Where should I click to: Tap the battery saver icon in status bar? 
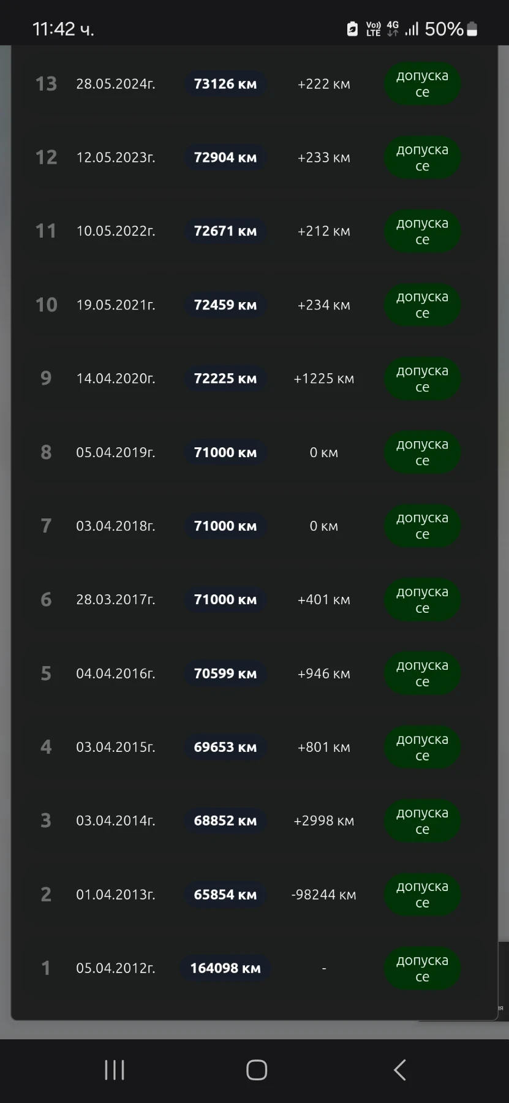pyautogui.click(x=352, y=29)
